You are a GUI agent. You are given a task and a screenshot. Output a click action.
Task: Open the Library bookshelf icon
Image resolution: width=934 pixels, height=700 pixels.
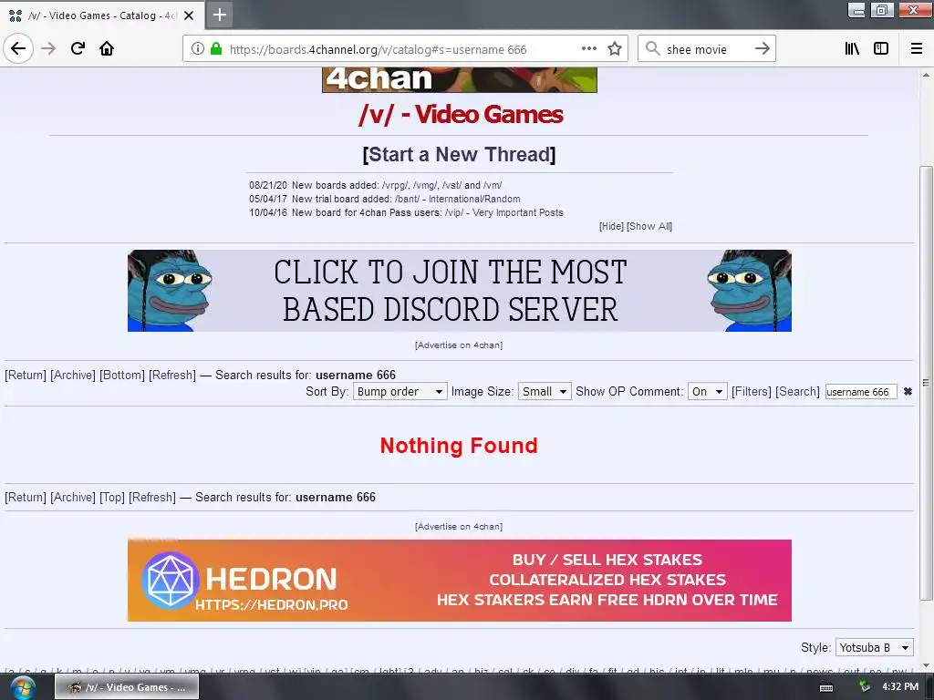852,49
